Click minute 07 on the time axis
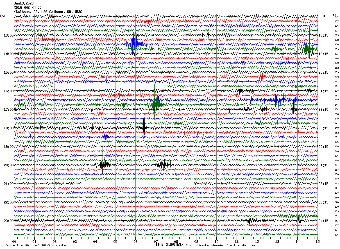340x249 pixels. tap(156, 241)
